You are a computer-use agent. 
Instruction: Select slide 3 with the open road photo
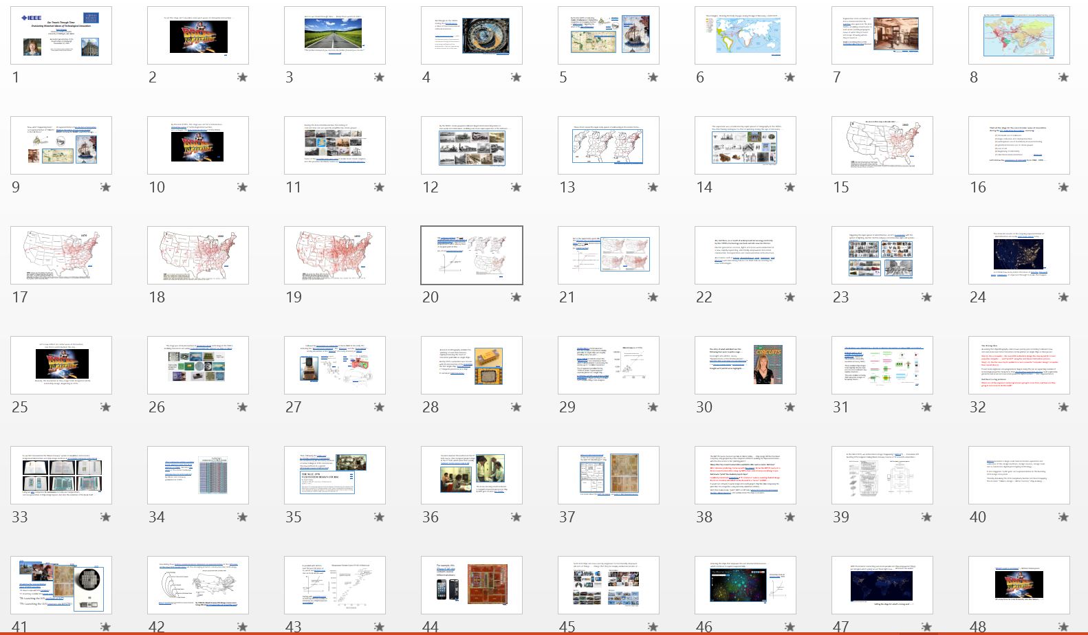(x=335, y=36)
